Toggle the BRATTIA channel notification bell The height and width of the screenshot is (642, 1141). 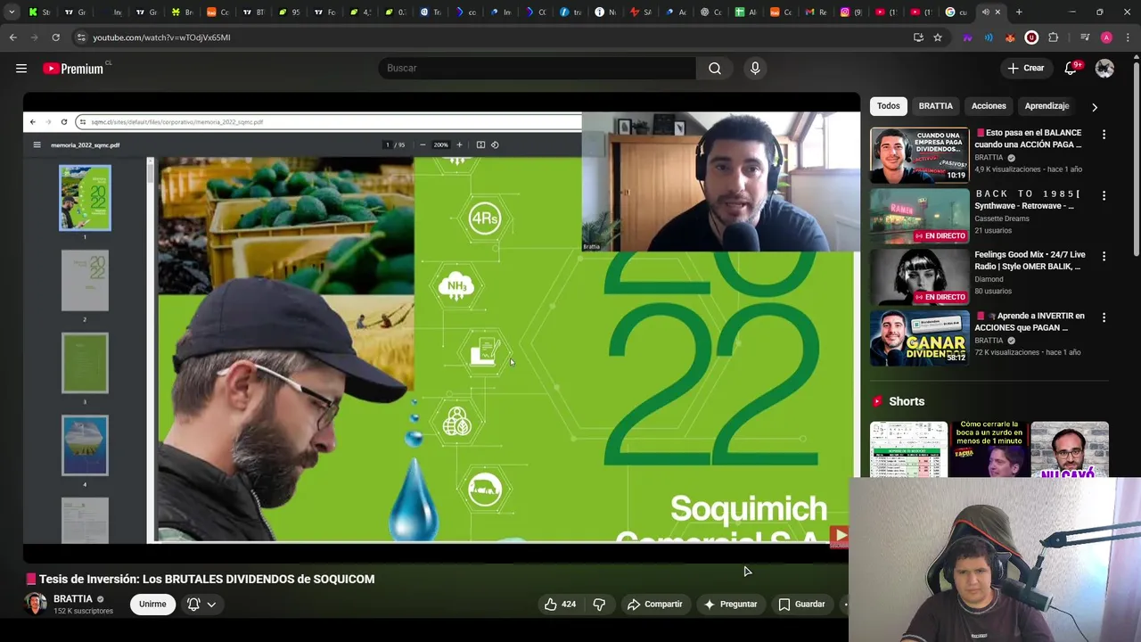(193, 605)
